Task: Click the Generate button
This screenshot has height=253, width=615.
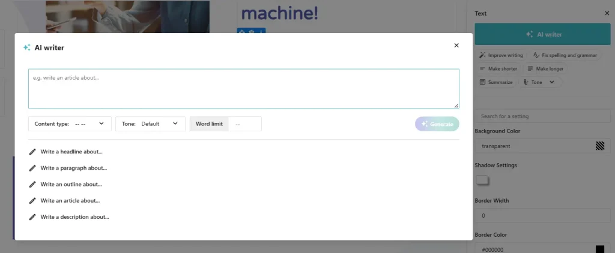Action: (437, 124)
